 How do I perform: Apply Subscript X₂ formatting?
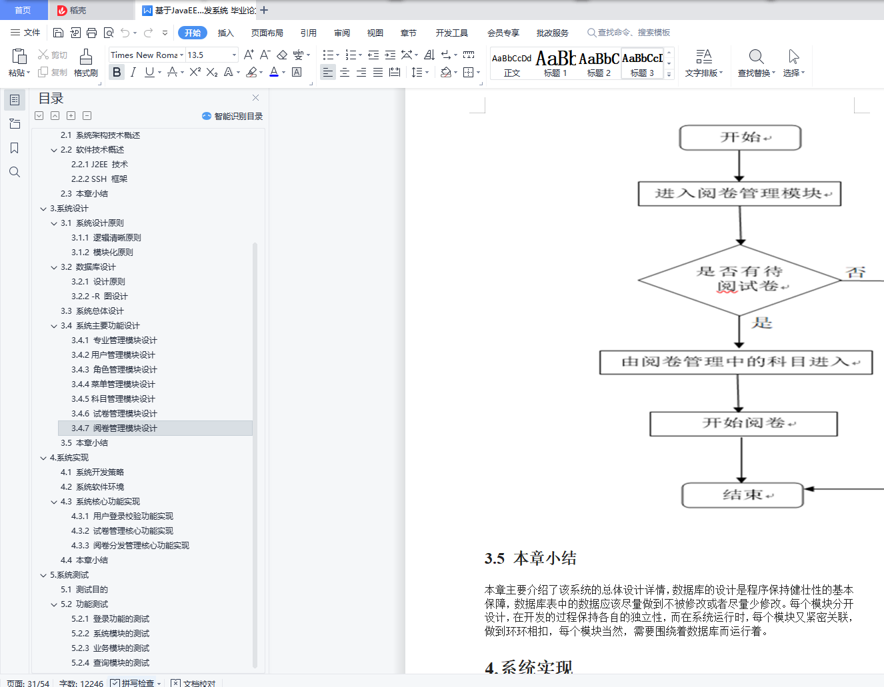tap(212, 72)
